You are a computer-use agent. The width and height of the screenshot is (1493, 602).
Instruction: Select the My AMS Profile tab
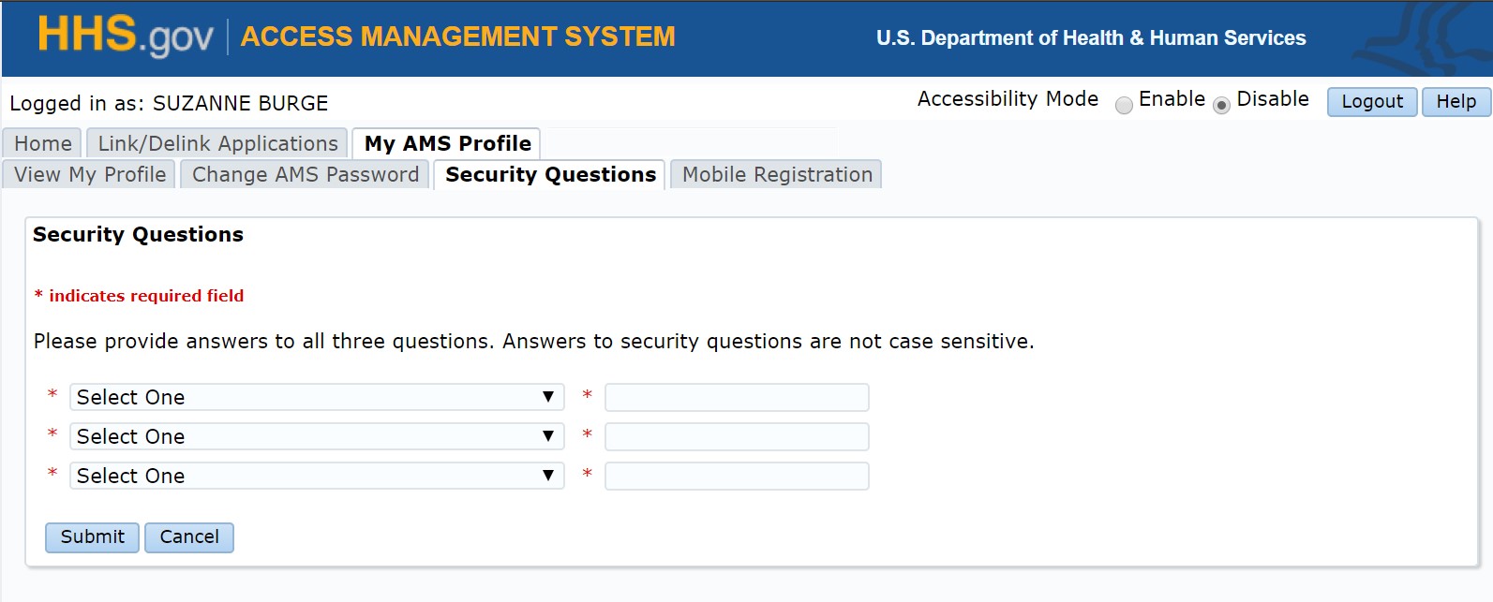click(x=447, y=143)
